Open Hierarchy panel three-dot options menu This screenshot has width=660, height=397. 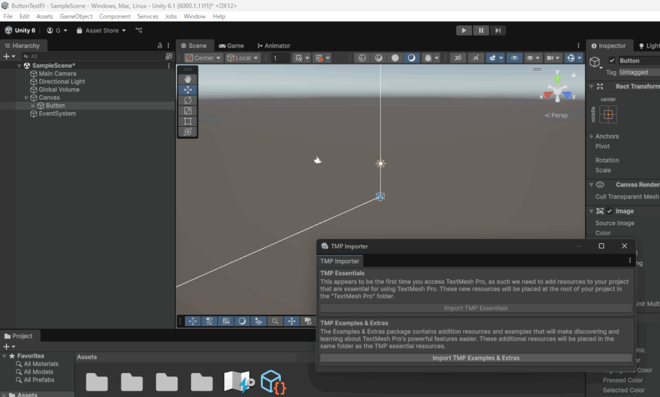(168, 46)
